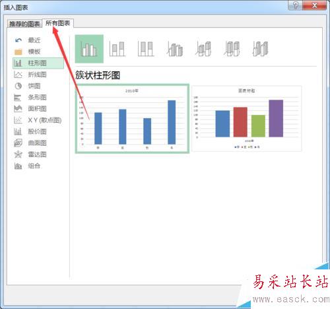Click the 雷达图 radar chart icon
Viewport: 330px width, 309px height.
(18, 154)
